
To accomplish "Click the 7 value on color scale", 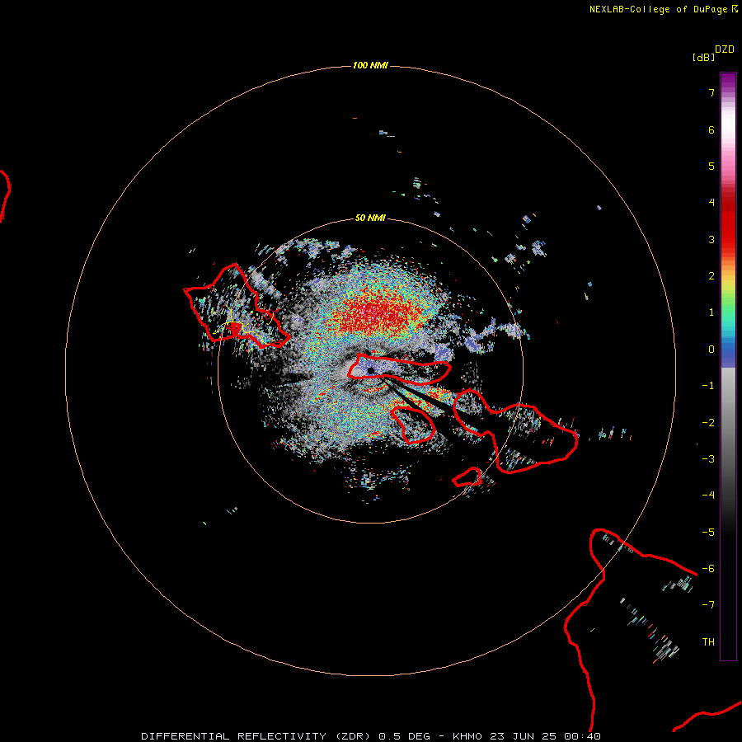I will (711, 92).
